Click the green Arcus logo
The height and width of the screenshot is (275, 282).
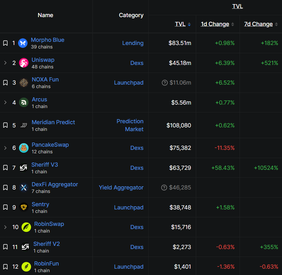[x=24, y=103]
